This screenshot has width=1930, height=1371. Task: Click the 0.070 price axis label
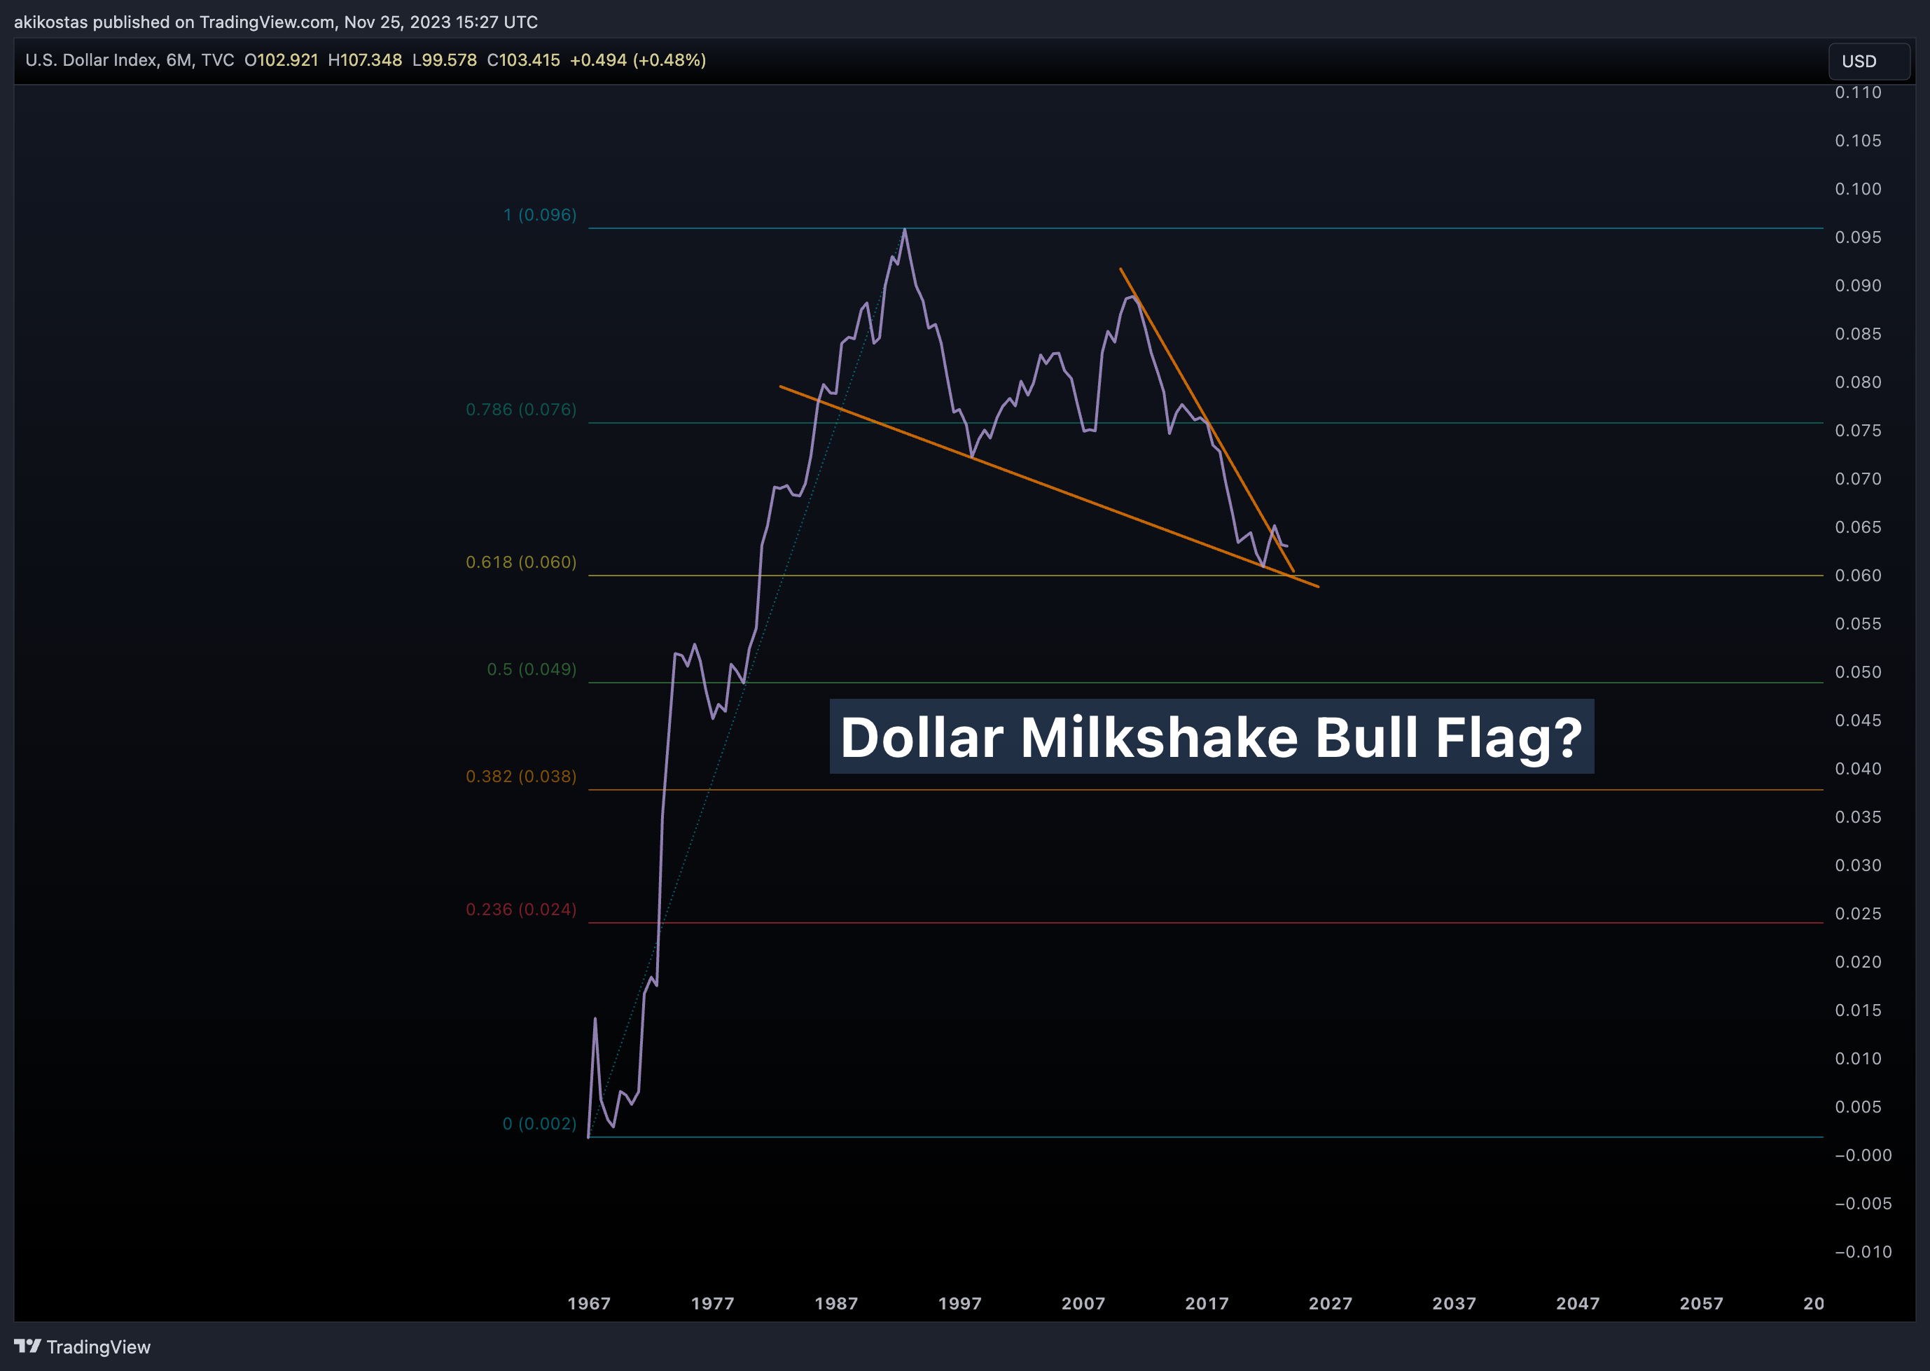[1859, 480]
